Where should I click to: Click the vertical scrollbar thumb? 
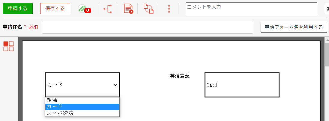[327, 55]
